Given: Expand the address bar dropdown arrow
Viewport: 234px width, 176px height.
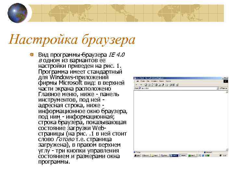Looking at the screenshot, I should [217, 88].
